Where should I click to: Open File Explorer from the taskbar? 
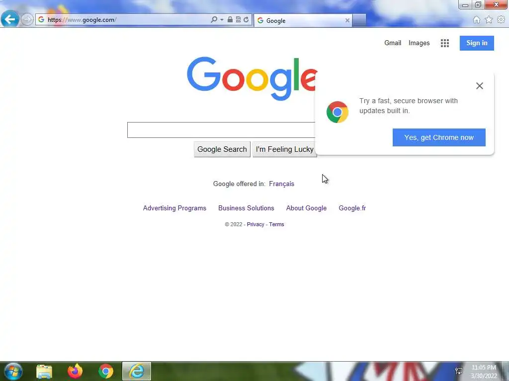44,371
